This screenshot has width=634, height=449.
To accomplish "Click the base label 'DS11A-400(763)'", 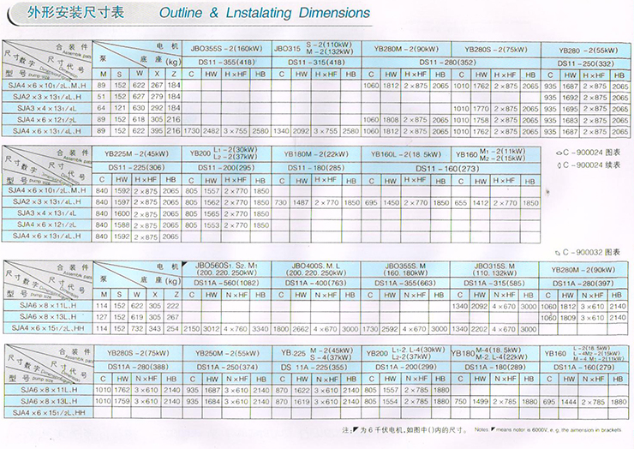I will [315, 283].
